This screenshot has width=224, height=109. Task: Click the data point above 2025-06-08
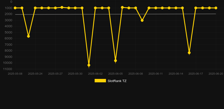click(x=136, y=8)
